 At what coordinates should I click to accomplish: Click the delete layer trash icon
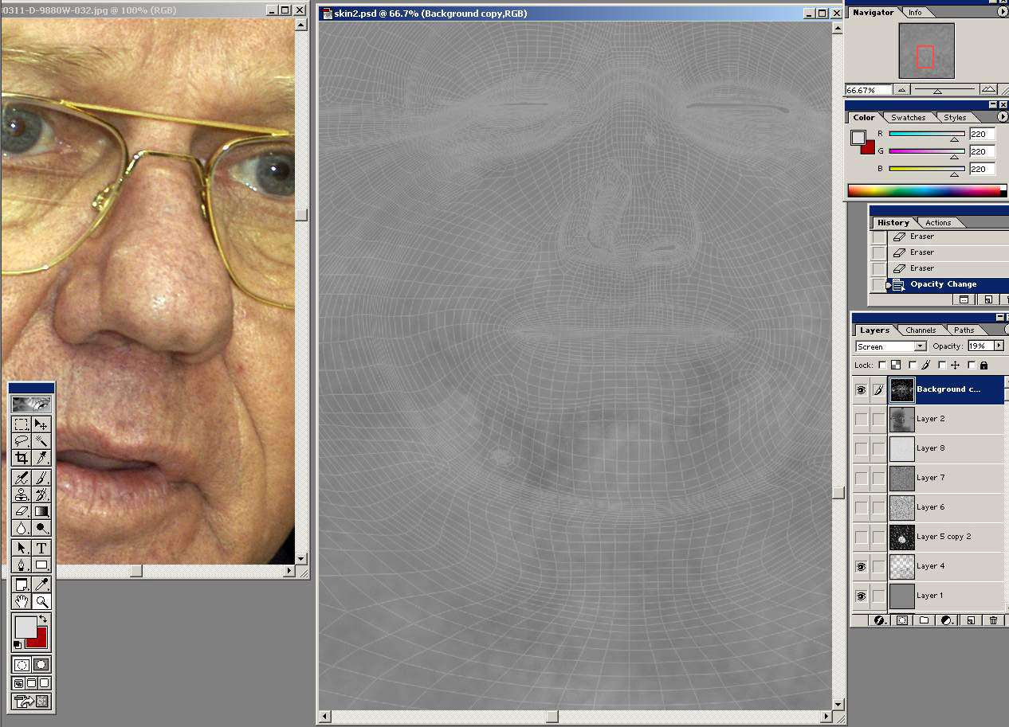coord(992,620)
